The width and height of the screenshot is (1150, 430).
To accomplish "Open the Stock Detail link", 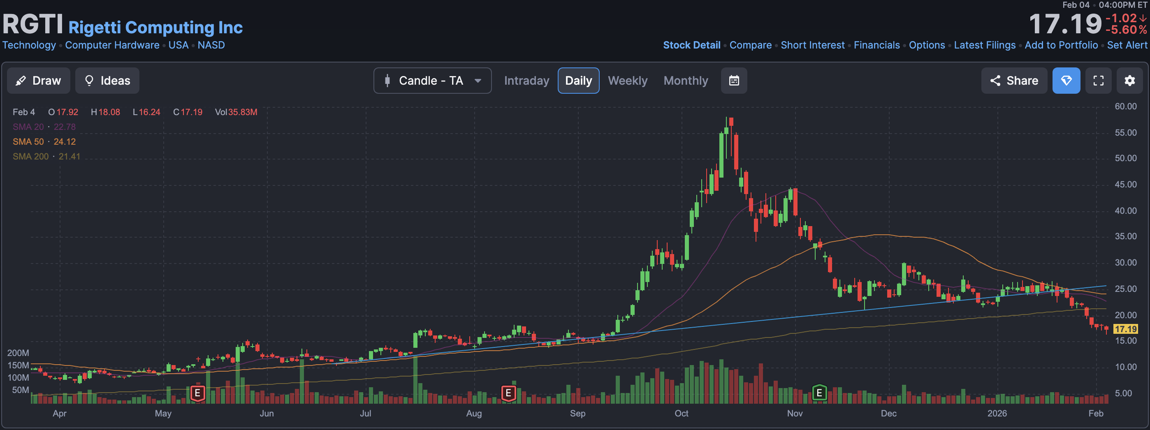I will pos(691,45).
